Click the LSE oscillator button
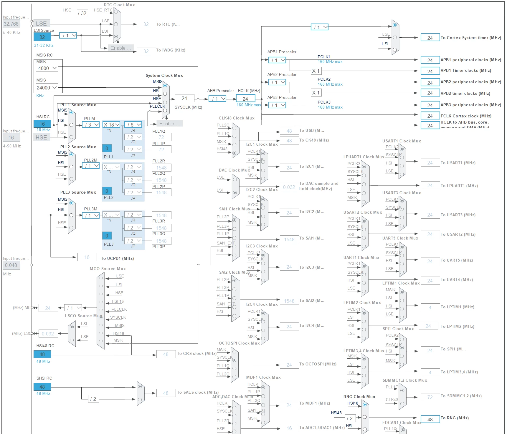 [42, 24]
